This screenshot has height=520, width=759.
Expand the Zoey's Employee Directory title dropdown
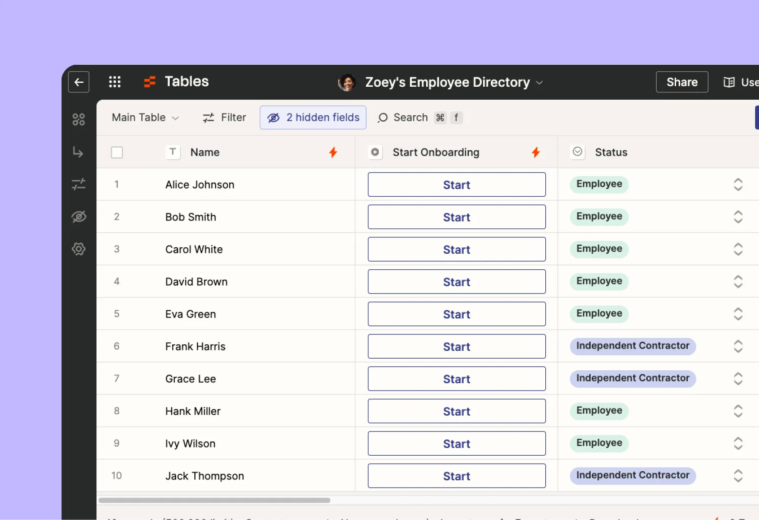539,82
